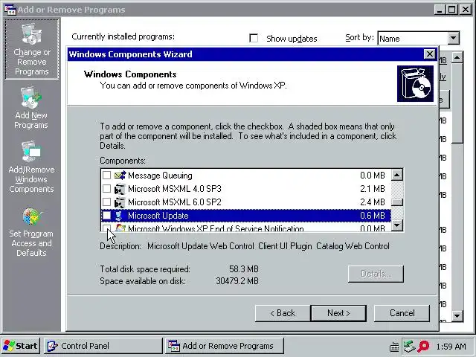Select the Message Queuing row text
476x357 pixels.
[160, 176]
